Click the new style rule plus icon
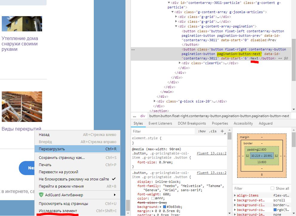 [x=222, y=131]
